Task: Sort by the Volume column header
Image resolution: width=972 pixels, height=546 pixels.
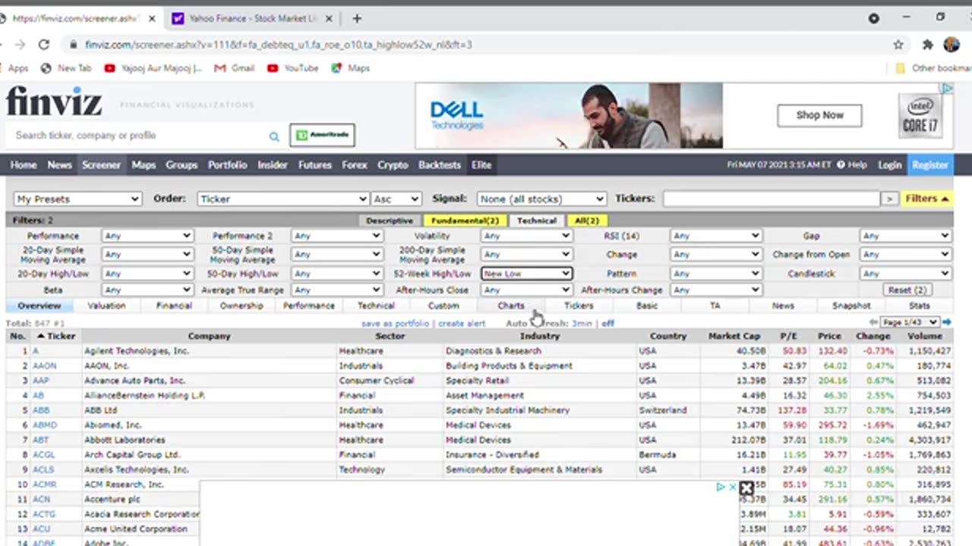Action: tap(923, 336)
